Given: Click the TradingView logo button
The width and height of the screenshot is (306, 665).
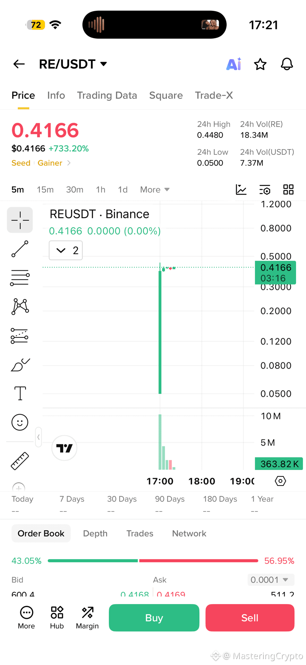Looking at the screenshot, I should pyautogui.click(x=64, y=448).
